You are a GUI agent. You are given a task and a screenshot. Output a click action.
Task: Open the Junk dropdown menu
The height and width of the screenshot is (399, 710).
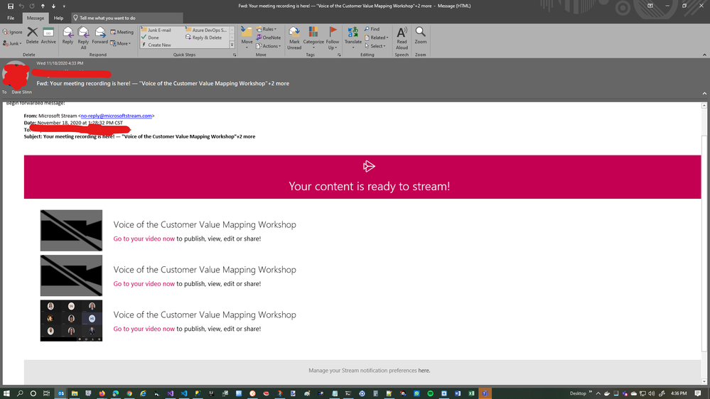[x=12, y=43]
